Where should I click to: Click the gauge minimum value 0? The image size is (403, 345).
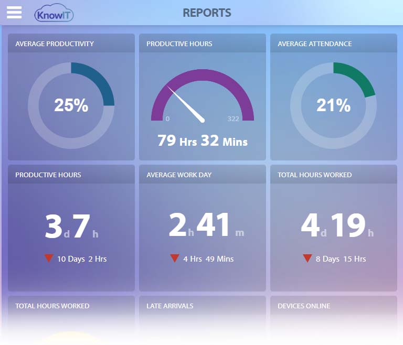point(167,118)
